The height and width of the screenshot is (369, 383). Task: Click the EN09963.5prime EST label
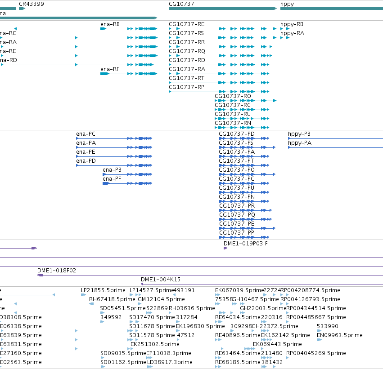coord(339,335)
